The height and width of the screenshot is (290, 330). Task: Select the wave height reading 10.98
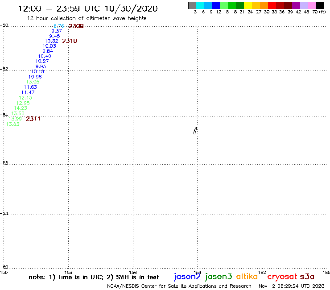coord(35,77)
